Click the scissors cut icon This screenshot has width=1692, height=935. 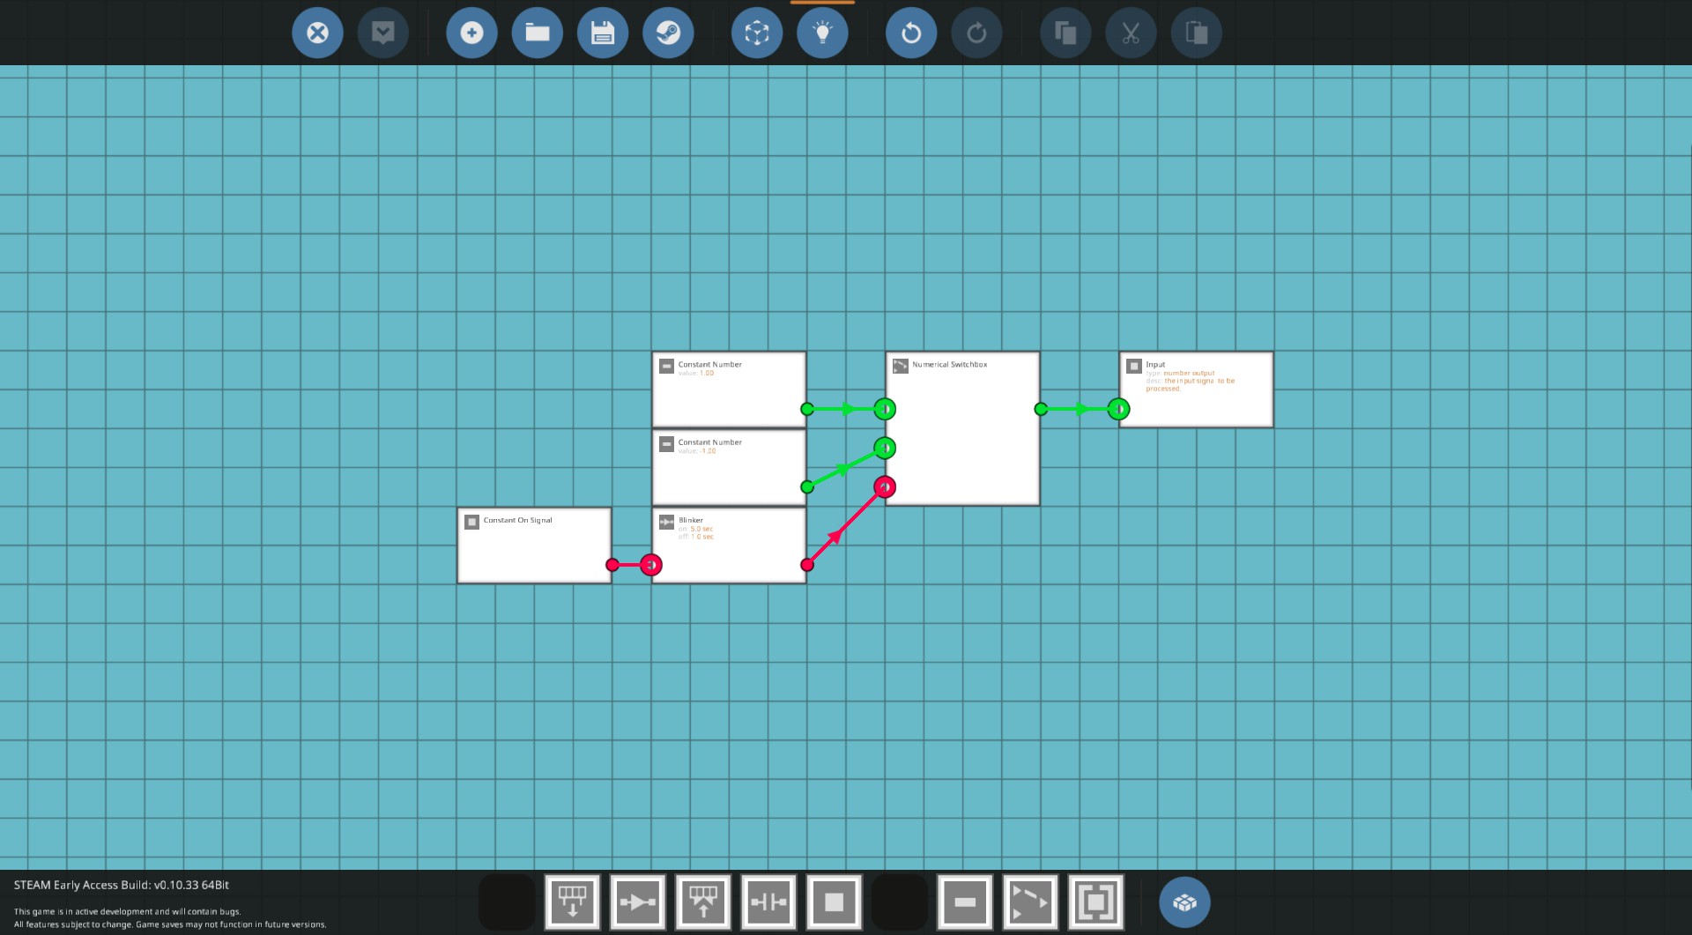[x=1131, y=33]
